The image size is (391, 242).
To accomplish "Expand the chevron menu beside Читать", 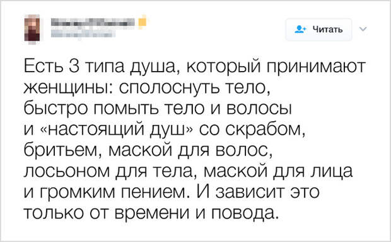I will 363,29.
